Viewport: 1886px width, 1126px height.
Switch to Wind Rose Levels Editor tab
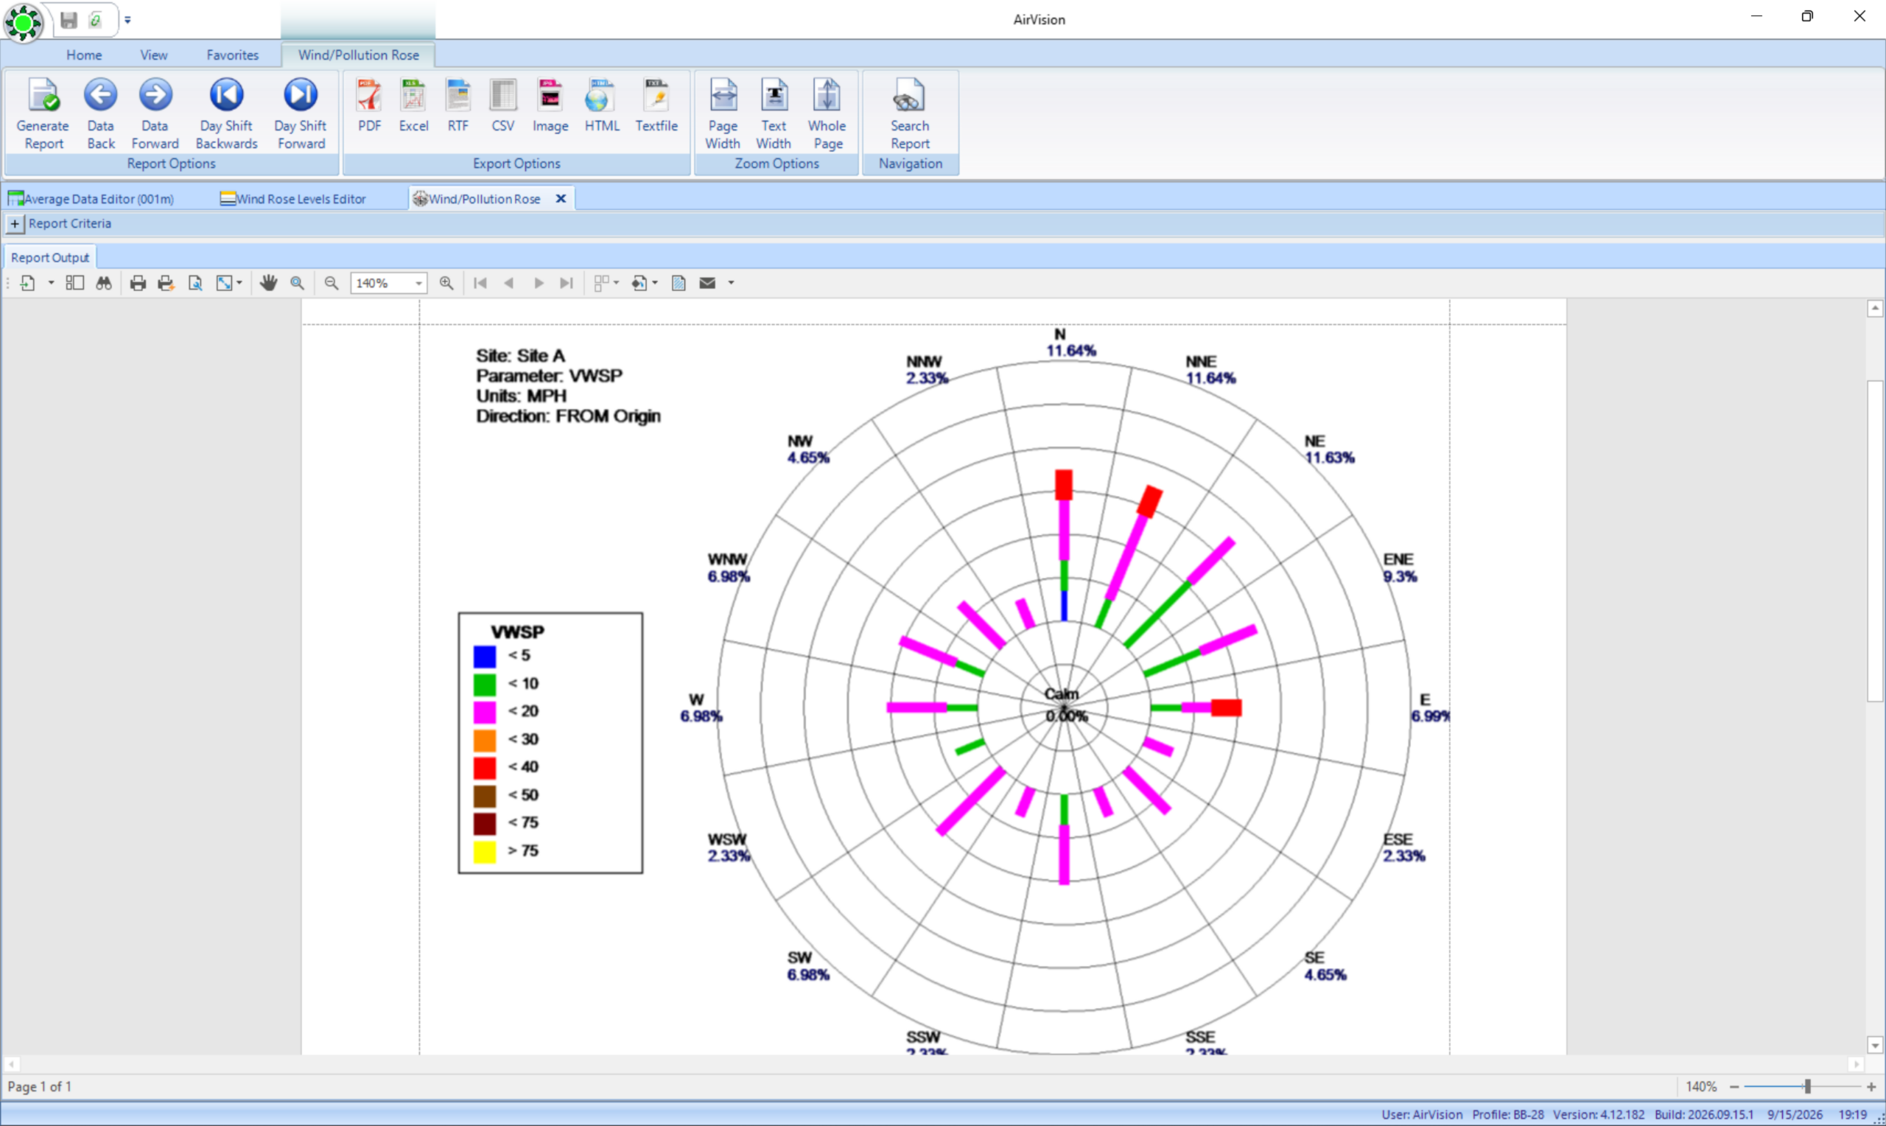point(293,199)
